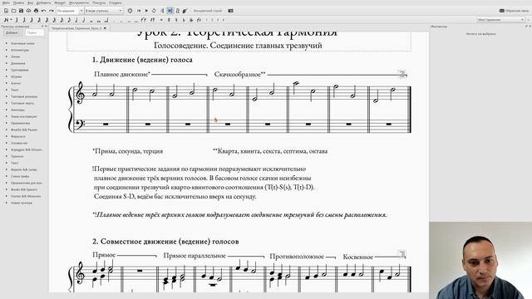Select voice 4 in note toolbar
The image size is (532, 299).
point(224,20)
